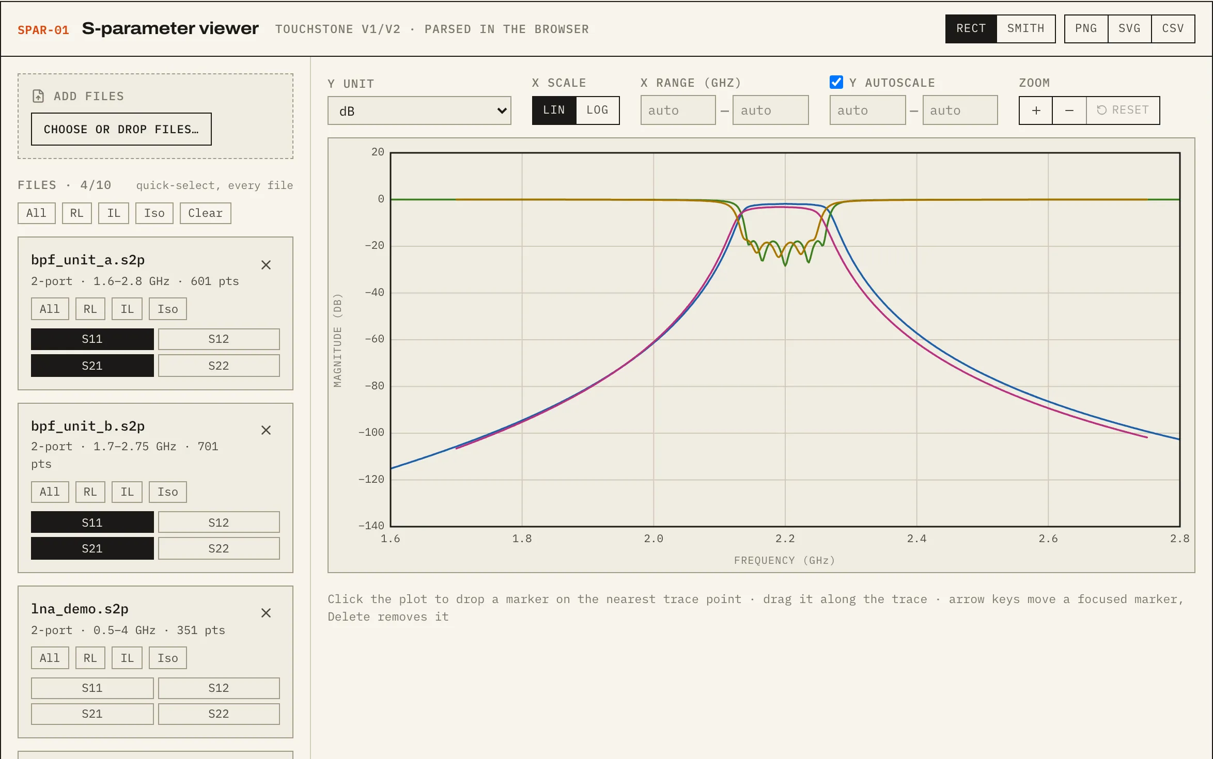Export the plot as SVG

click(1129, 28)
